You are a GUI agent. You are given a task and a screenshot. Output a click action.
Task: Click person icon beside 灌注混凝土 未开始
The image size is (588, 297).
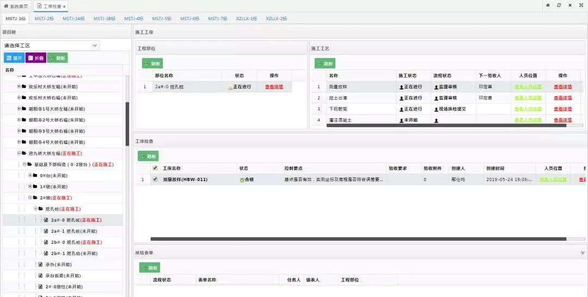(401, 120)
